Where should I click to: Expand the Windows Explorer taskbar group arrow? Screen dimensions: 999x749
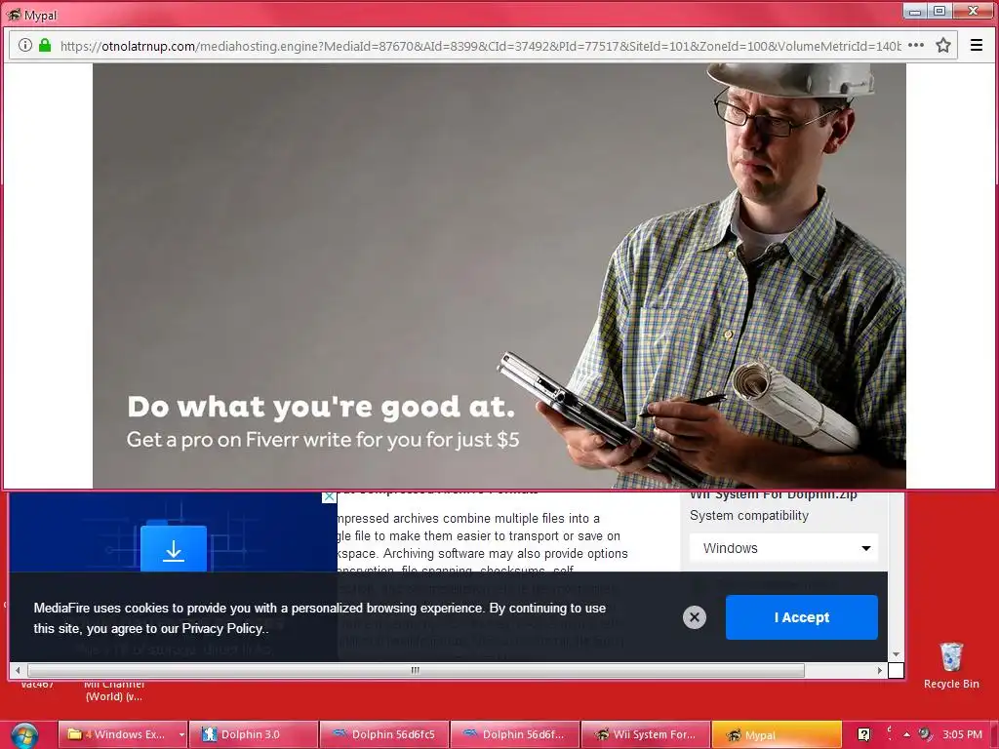[x=180, y=734]
